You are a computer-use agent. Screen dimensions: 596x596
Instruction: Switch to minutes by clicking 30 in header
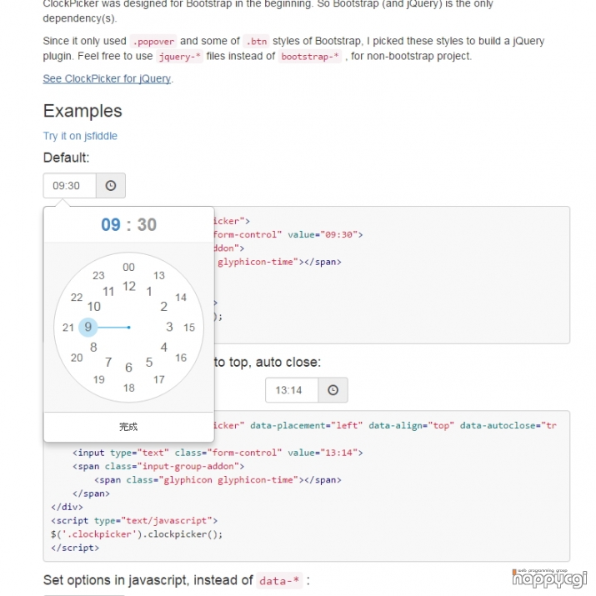(x=147, y=224)
